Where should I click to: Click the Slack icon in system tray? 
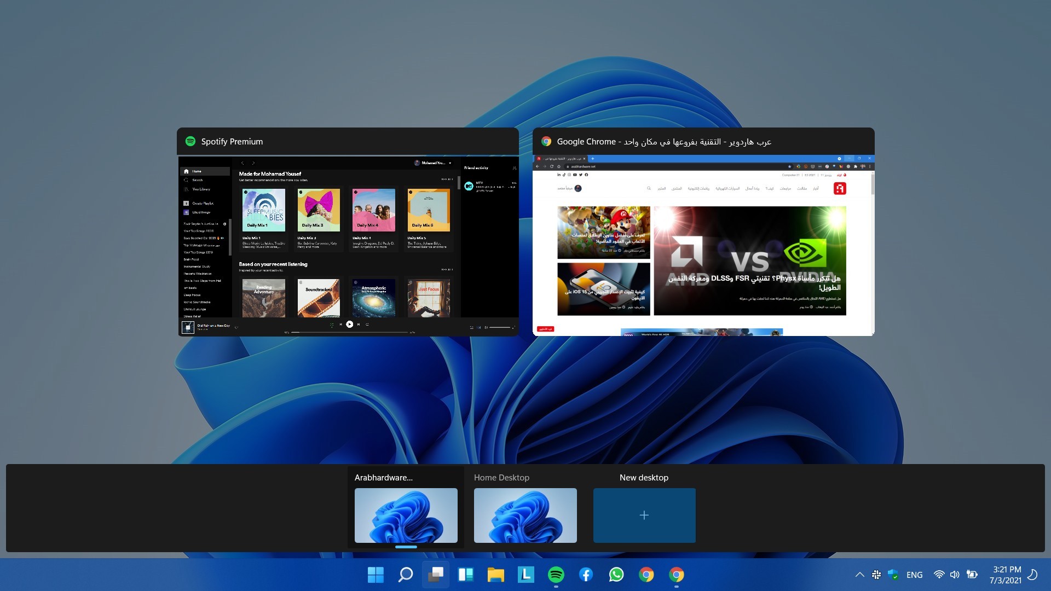tap(876, 575)
